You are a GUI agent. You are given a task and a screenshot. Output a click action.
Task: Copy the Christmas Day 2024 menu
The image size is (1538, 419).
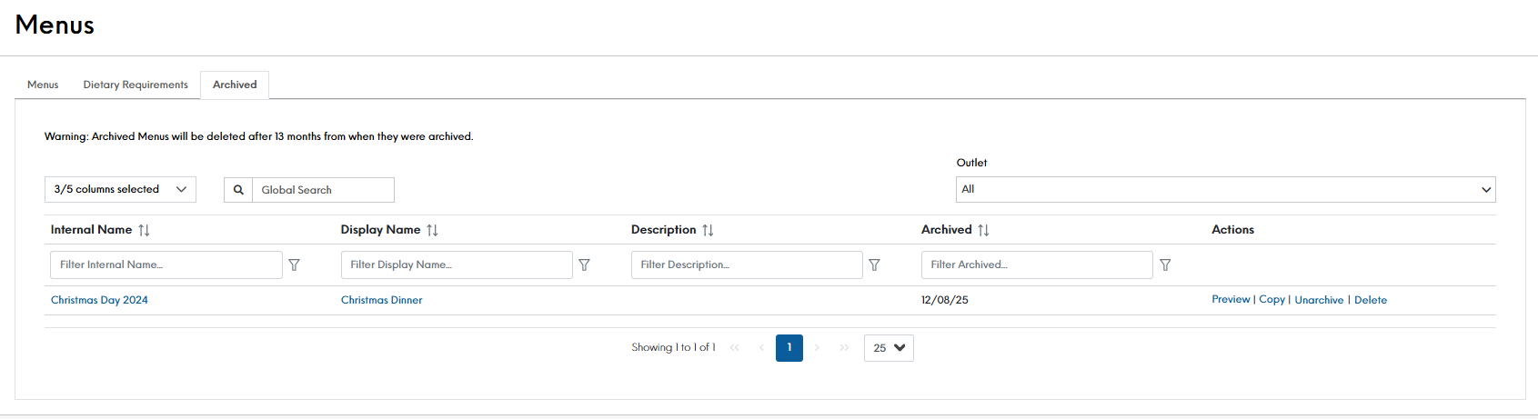1272,299
